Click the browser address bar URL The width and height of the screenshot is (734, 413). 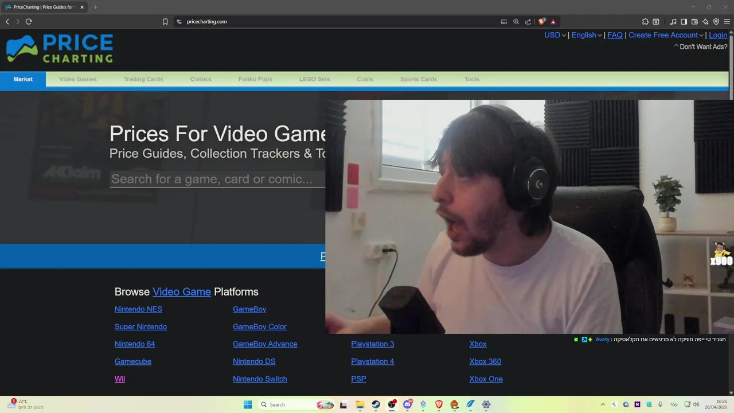[207, 22]
